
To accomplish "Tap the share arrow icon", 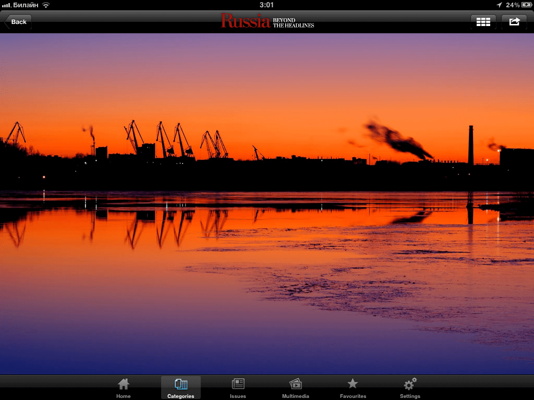I will click(x=514, y=22).
